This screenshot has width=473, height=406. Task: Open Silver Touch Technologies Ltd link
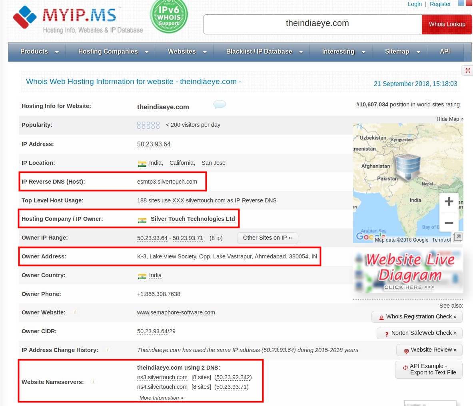pyautogui.click(x=193, y=219)
